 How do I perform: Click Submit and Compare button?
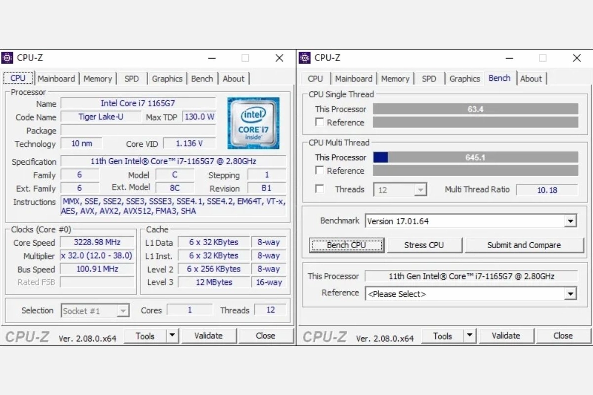[x=524, y=245]
